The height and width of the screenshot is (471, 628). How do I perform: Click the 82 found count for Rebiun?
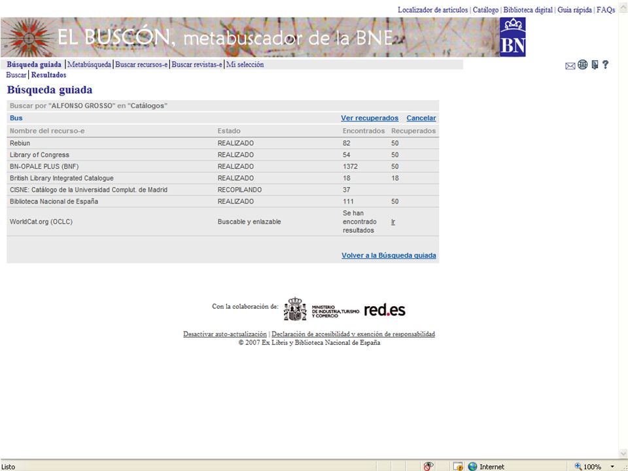point(347,143)
